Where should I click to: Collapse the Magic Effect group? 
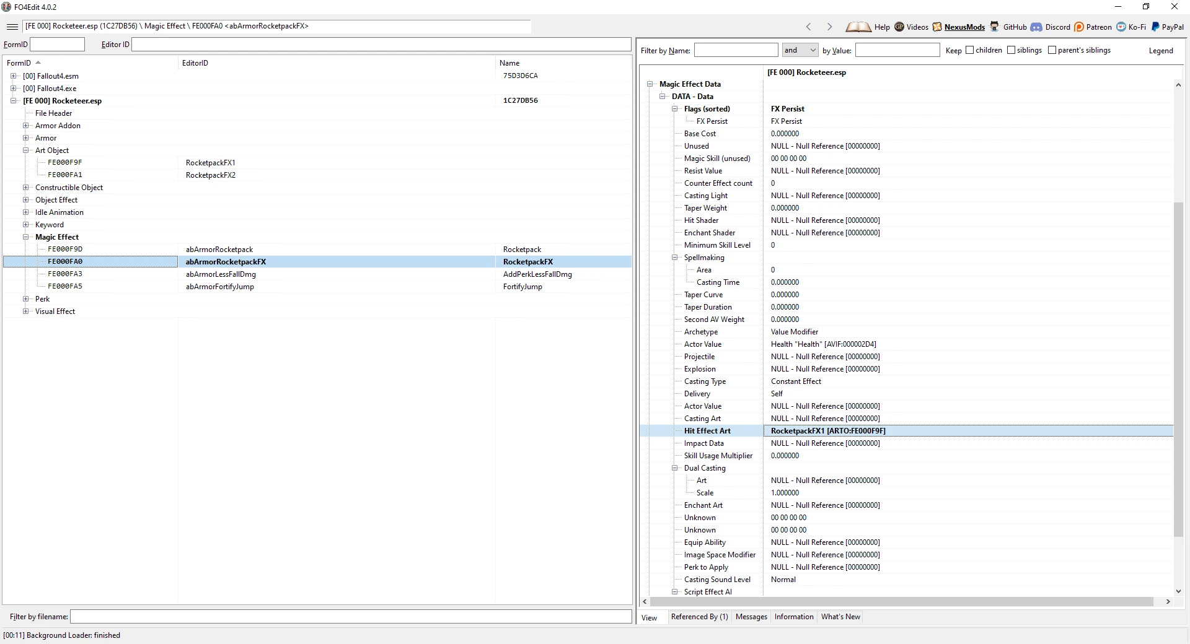click(25, 237)
